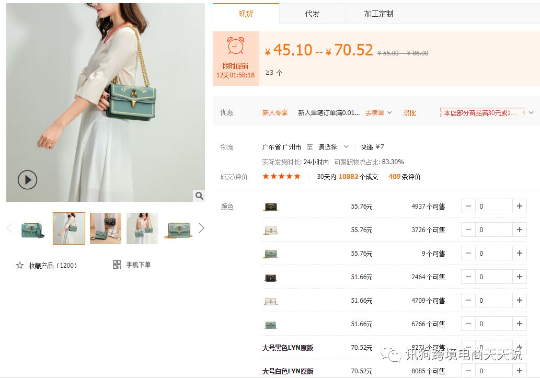The height and width of the screenshot is (378, 540).
Task: Select the black bag swatch priced 55.76元
Action: point(271,207)
